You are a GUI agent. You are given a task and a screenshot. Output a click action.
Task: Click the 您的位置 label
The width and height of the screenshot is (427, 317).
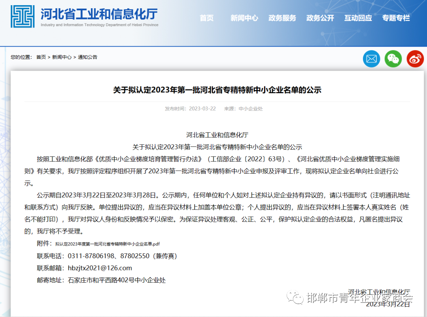pyautogui.click(x=21, y=57)
